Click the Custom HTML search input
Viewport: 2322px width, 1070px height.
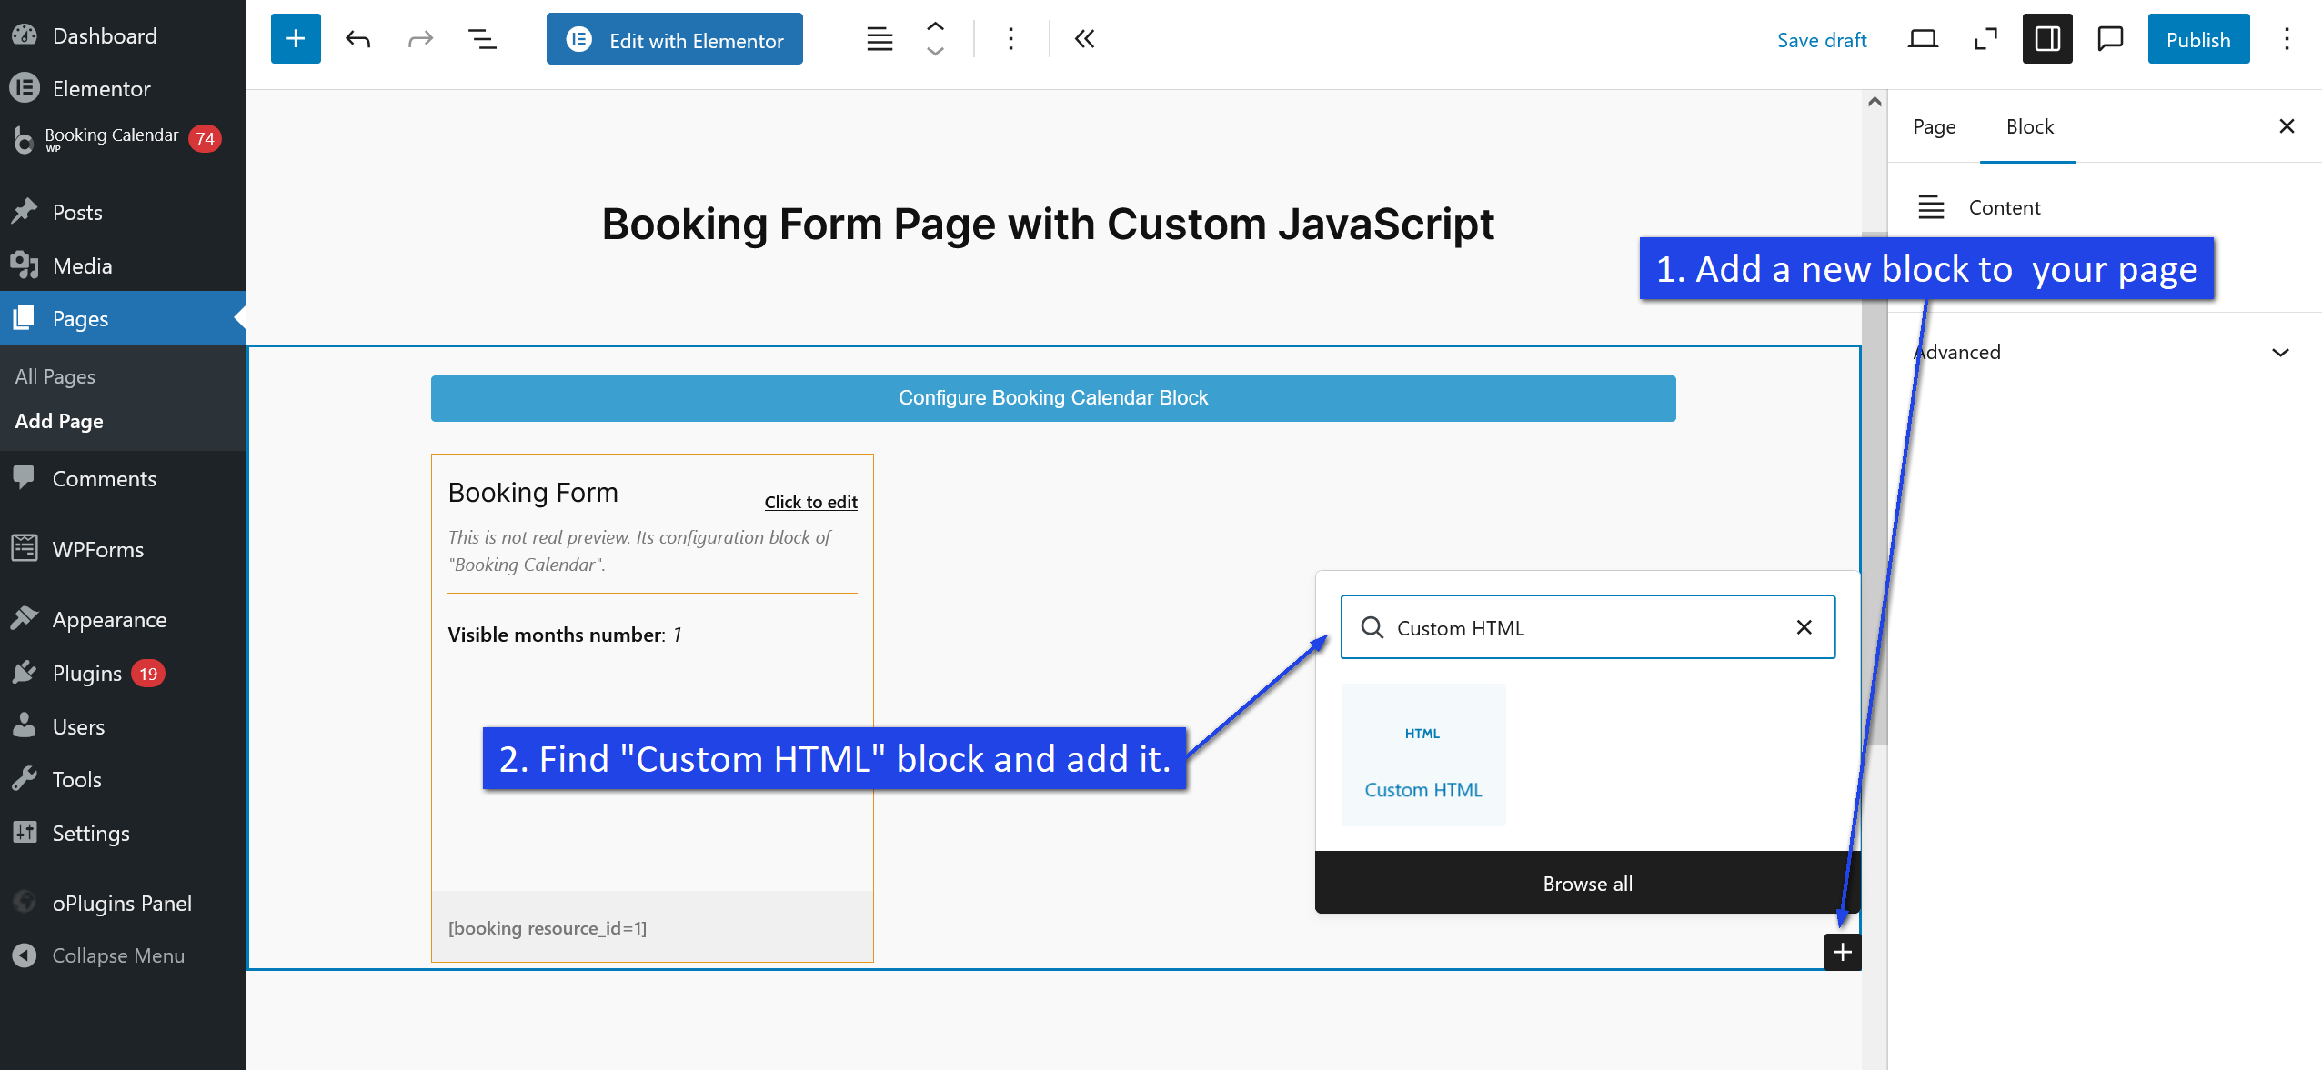click(x=1583, y=628)
